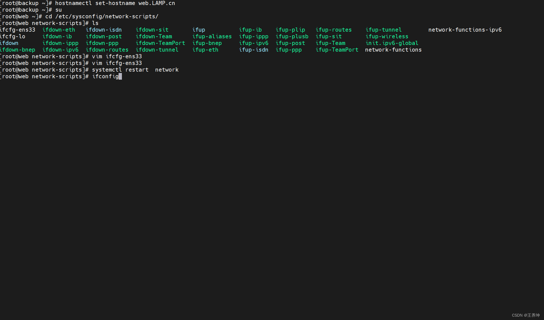Click the cursor after ifconfig command
This screenshot has height=320, width=544.
[120, 76]
